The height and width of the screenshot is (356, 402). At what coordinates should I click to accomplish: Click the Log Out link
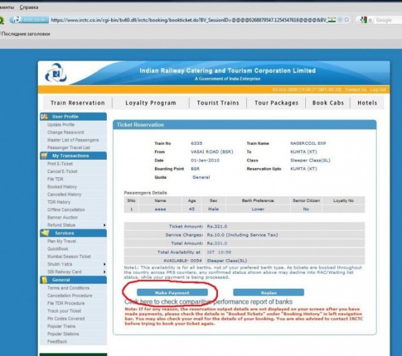pos(378,90)
